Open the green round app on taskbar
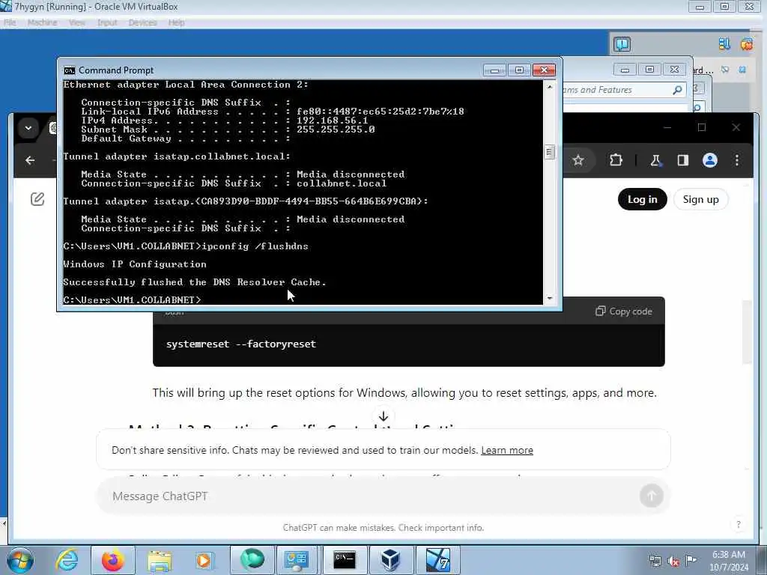 (252, 559)
